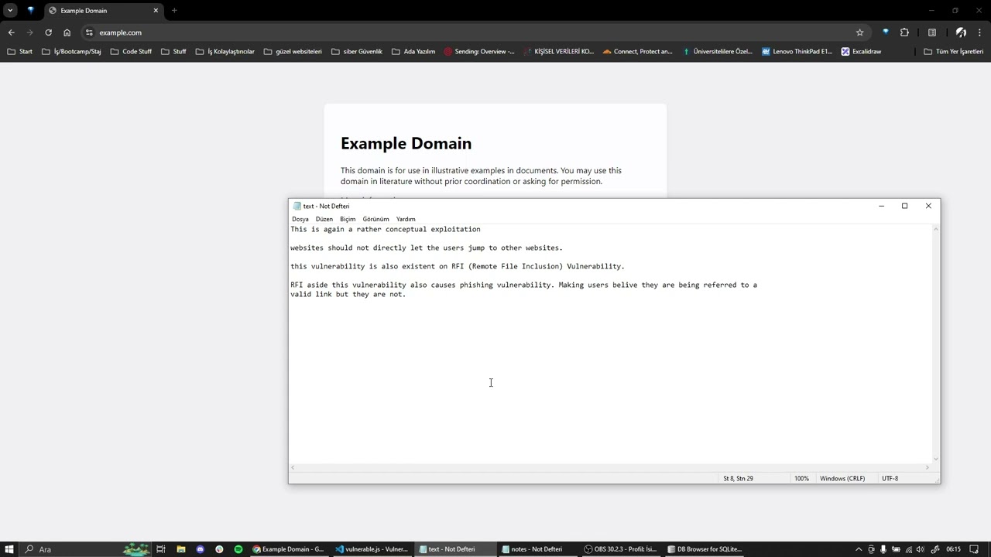Open the Connect, Protect an... bookmark

(638, 52)
